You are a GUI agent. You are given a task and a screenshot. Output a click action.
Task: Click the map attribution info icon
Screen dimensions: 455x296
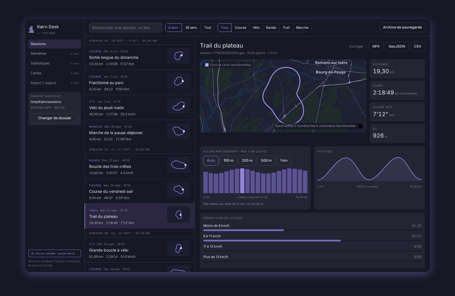pyautogui.click(x=360, y=126)
